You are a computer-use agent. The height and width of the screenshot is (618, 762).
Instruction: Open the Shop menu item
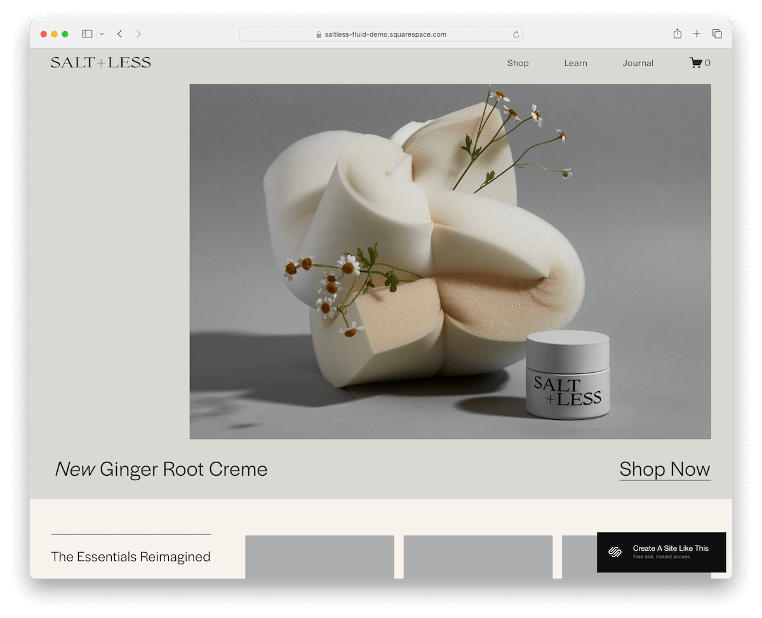click(518, 63)
